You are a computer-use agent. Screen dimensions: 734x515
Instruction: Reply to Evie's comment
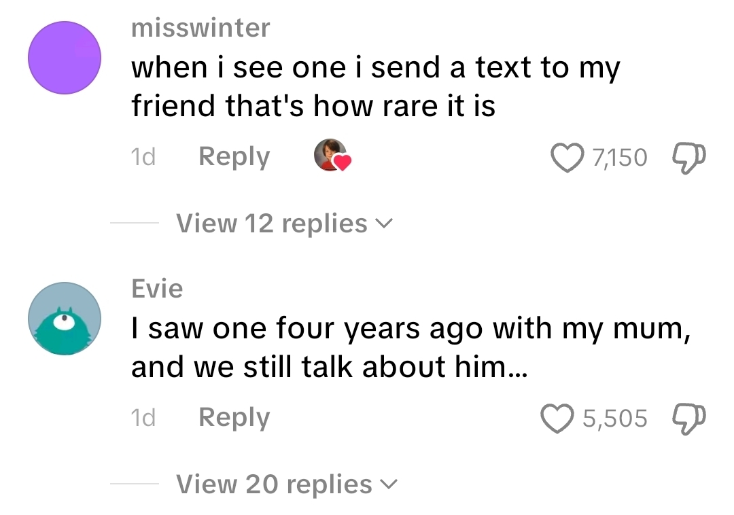click(x=234, y=417)
